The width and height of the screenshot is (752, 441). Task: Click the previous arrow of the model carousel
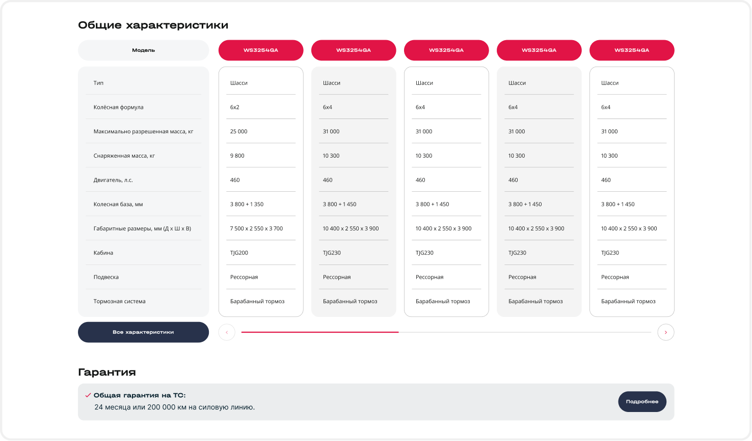(227, 332)
